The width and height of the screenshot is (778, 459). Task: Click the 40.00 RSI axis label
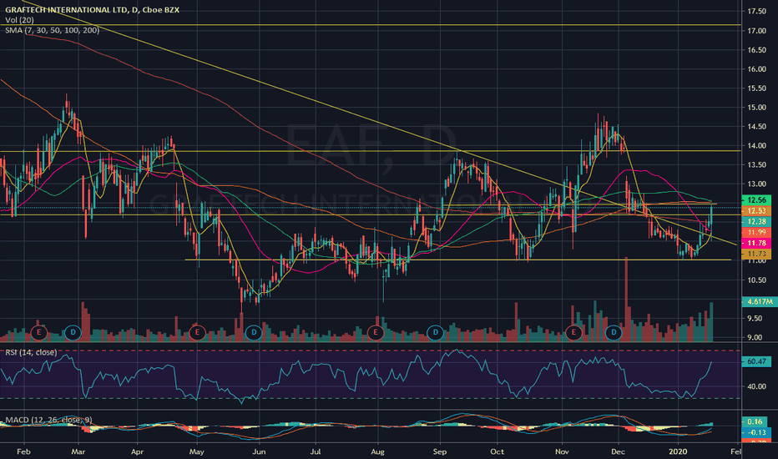[x=756, y=386]
